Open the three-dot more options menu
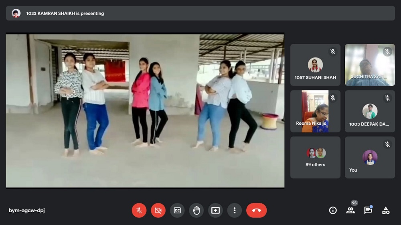The image size is (401, 225). (x=235, y=210)
